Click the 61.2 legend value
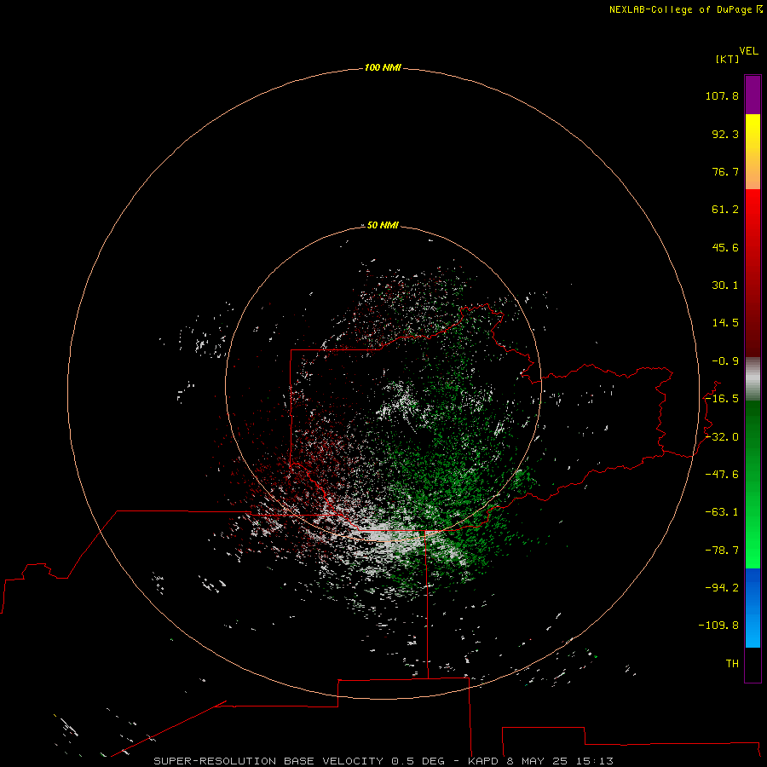This screenshot has height=767, width=767. coord(725,210)
